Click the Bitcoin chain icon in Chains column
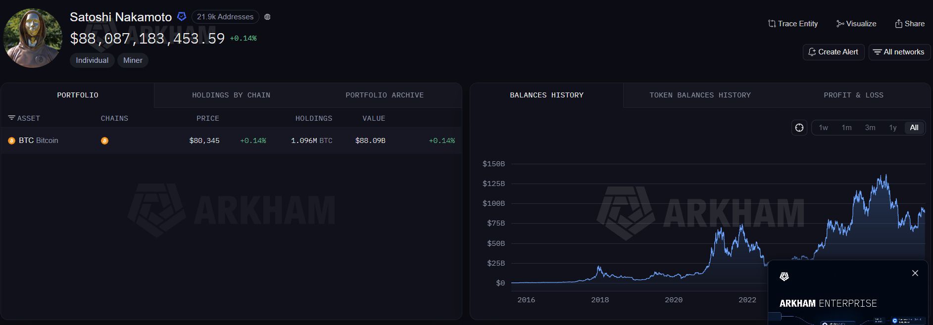 pyautogui.click(x=104, y=141)
